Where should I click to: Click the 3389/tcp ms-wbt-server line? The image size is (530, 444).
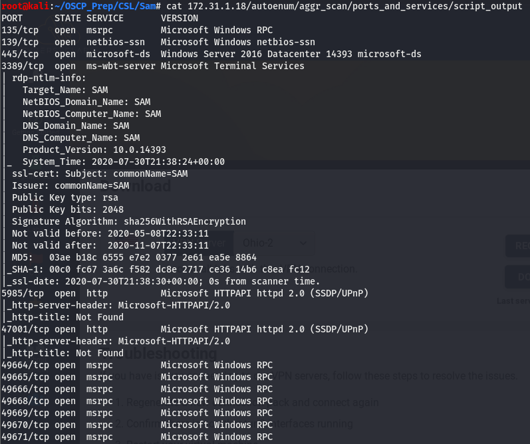tap(153, 66)
